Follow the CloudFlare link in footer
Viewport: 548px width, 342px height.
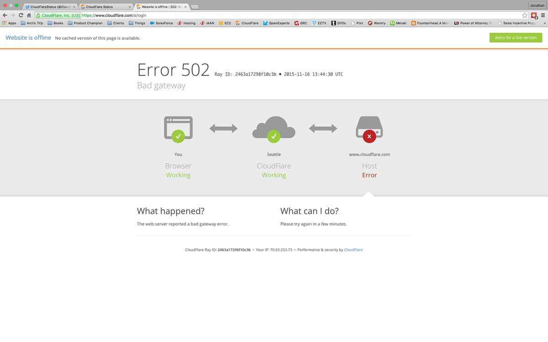[x=353, y=250]
